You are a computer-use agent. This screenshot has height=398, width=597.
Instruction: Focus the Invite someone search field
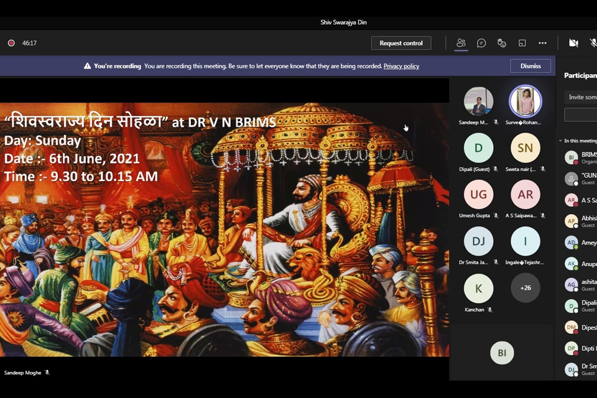(x=581, y=97)
